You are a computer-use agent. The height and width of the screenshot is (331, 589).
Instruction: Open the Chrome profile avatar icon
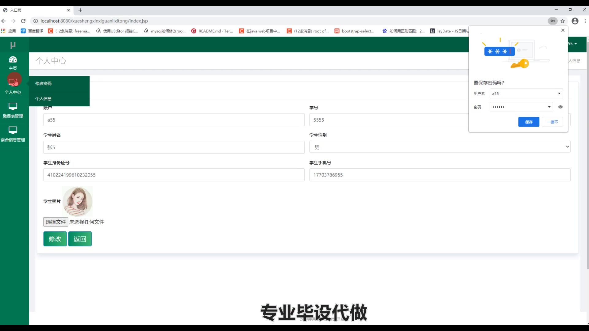575,21
